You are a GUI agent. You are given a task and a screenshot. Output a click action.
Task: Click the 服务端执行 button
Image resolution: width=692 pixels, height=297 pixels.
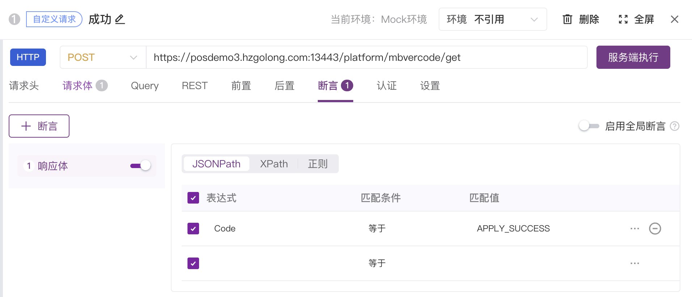pyautogui.click(x=633, y=57)
